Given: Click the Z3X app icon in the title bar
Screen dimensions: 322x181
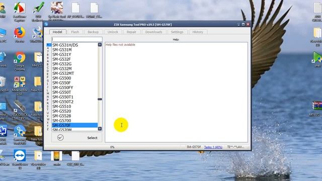Looking at the screenshot, I should tap(46, 24).
